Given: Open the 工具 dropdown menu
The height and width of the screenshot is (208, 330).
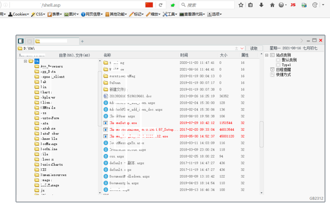Looking at the screenshot, I should pyautogui.click(x=170, y=14).
